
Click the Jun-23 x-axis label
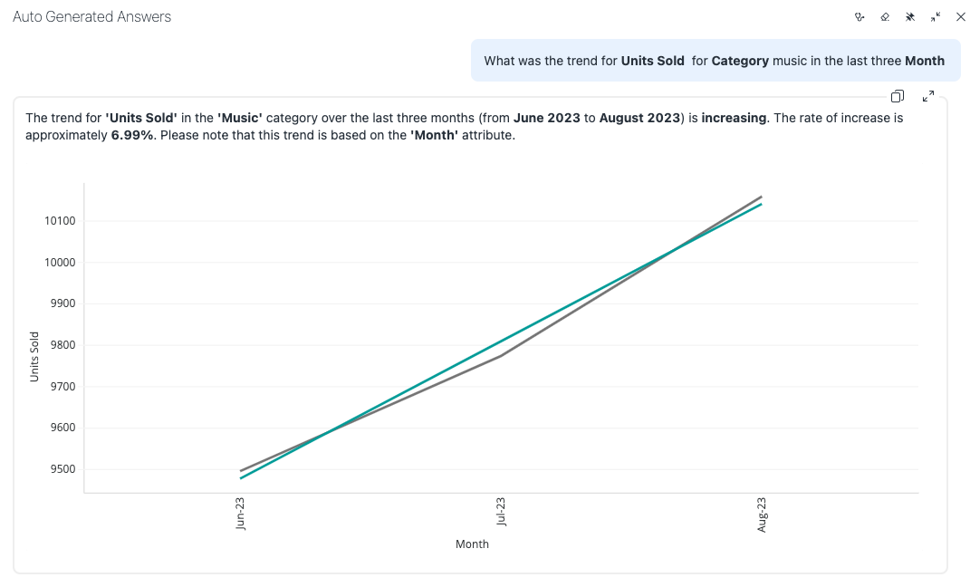coord(240,513)
